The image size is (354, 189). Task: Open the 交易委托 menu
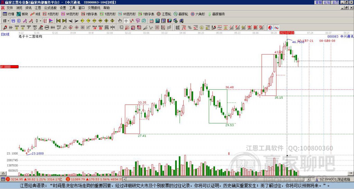click(x=94, y=8)
